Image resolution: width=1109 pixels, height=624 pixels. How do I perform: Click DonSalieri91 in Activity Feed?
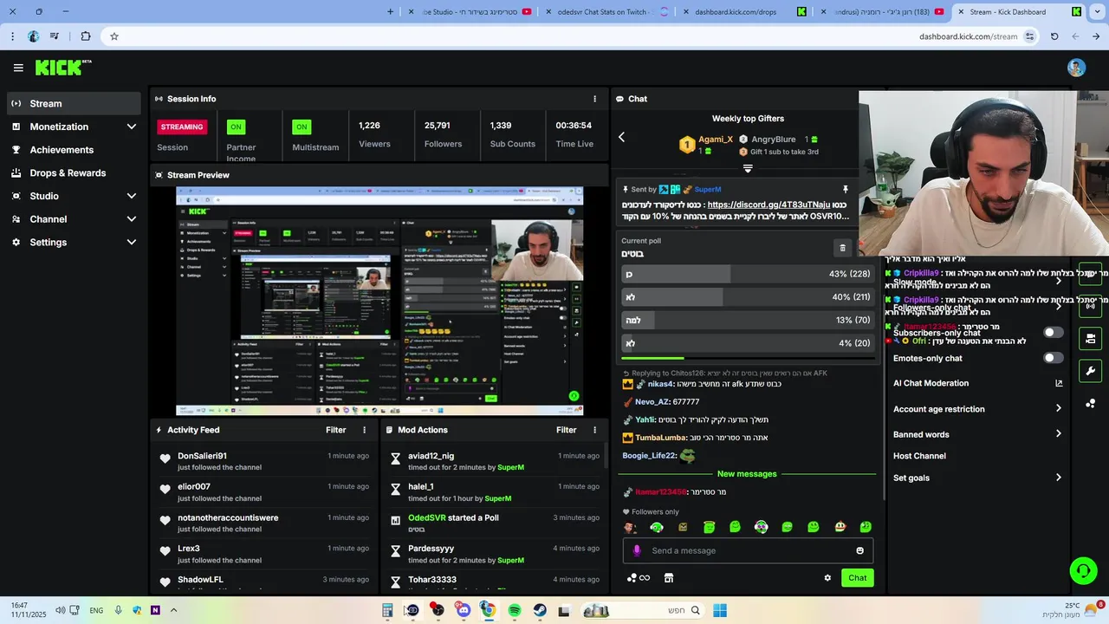[x=202, y=456]
